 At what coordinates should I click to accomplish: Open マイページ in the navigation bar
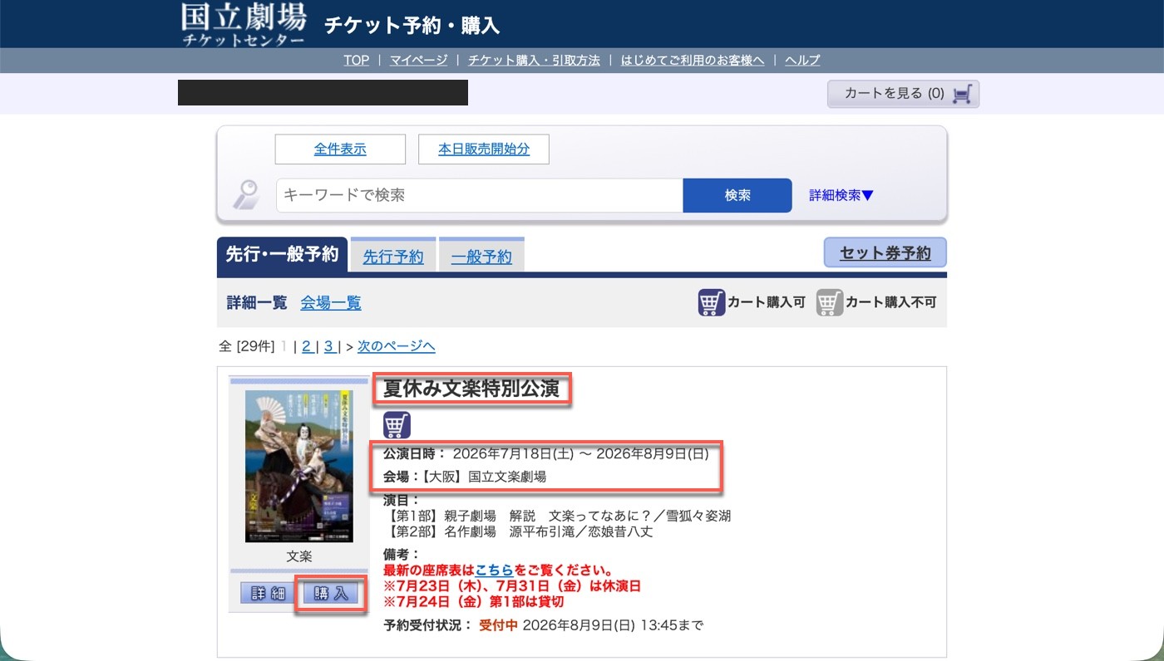[x=418, y=60]
